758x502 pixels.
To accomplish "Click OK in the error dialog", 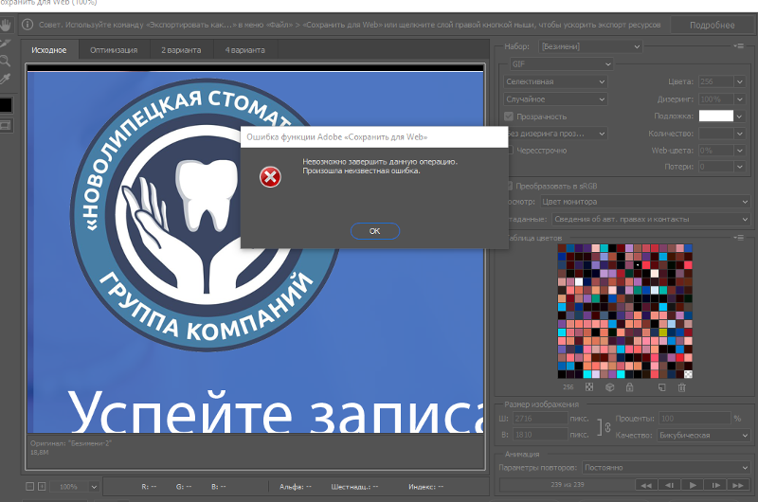I will point(374,231).
